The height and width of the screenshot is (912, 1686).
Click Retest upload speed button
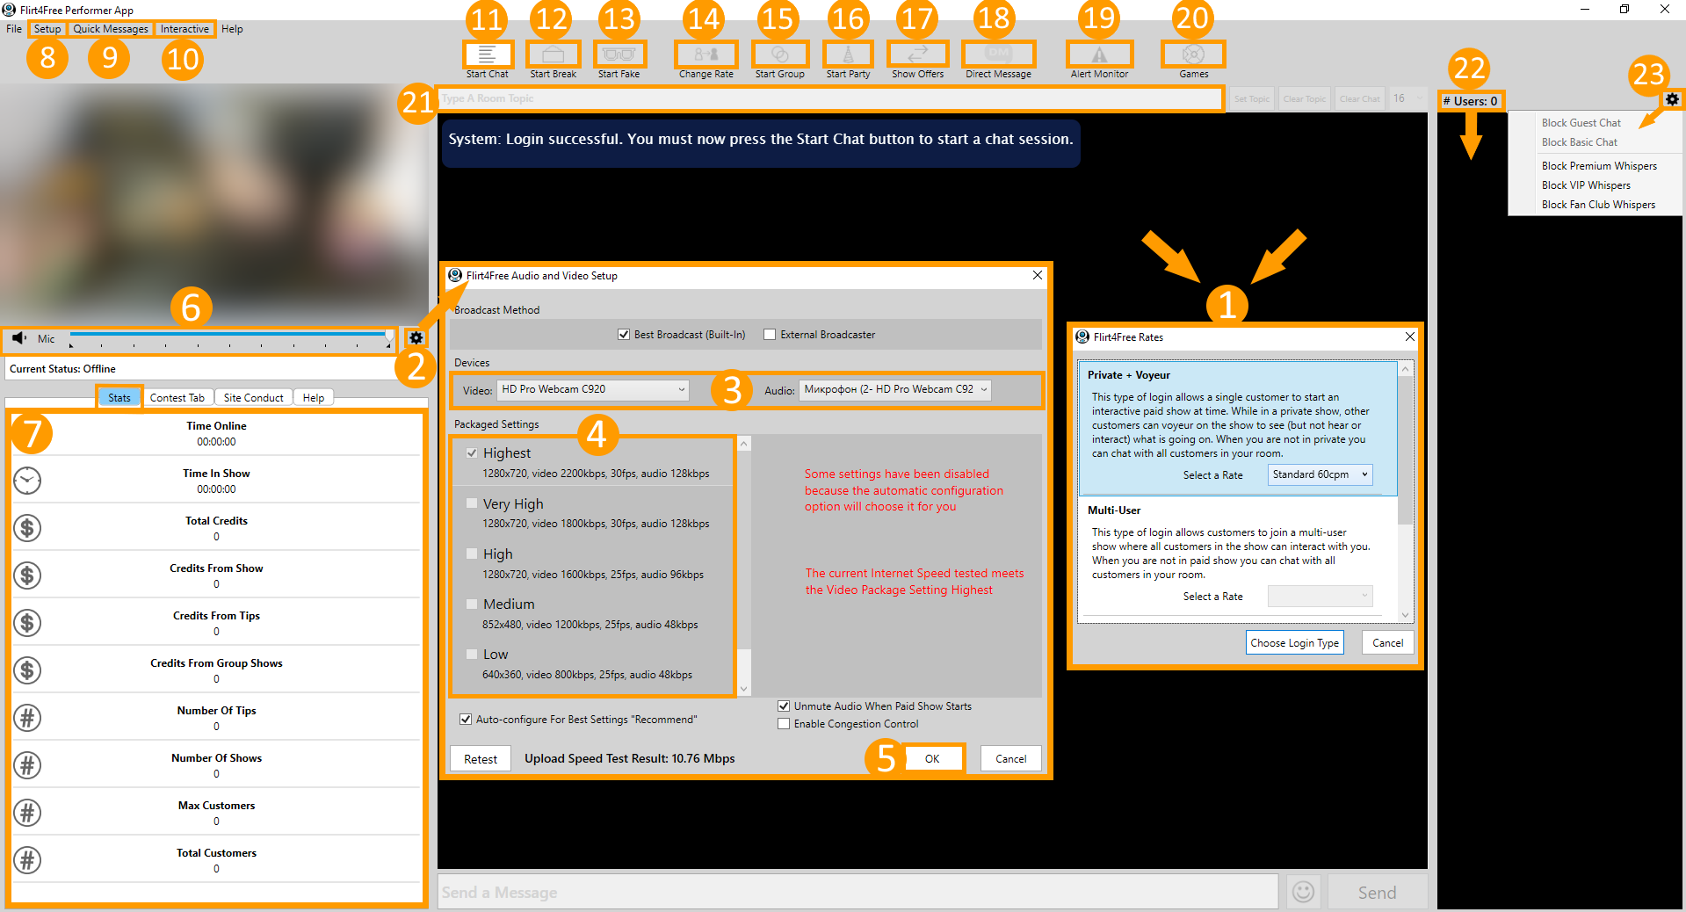coord(481,759)
